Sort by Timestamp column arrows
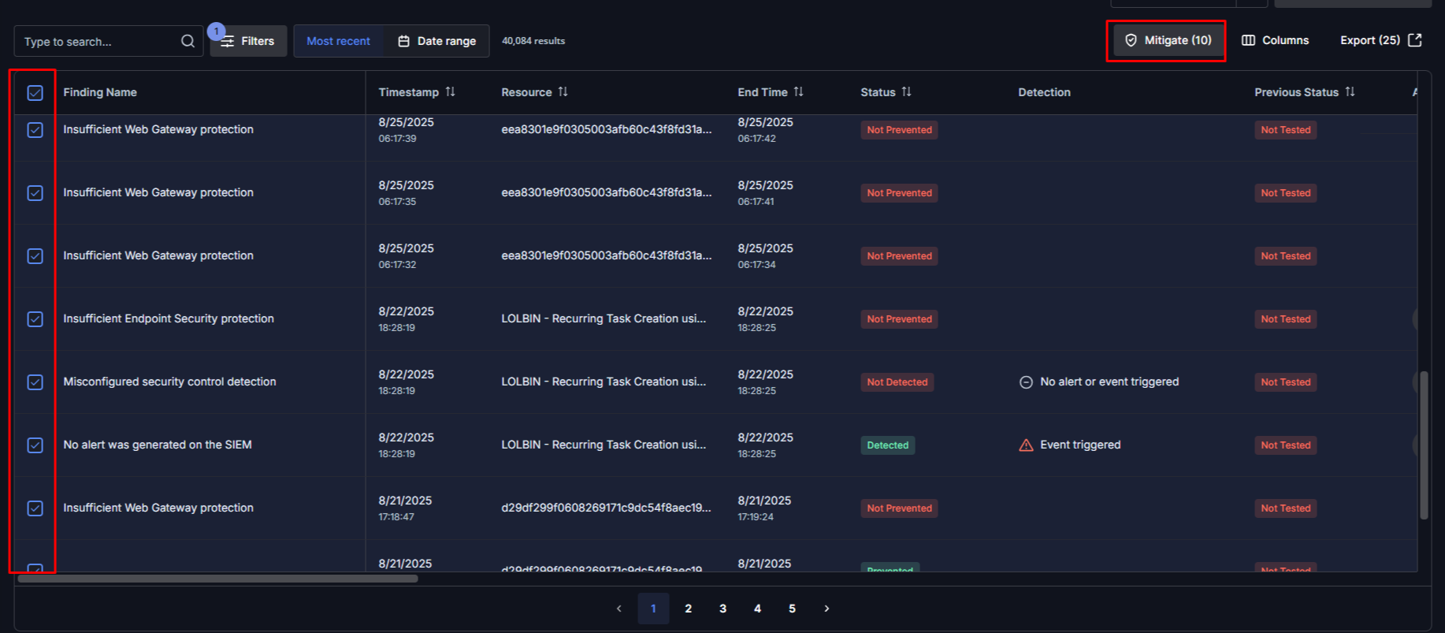 pyautogui.click(x=450, y=92)
